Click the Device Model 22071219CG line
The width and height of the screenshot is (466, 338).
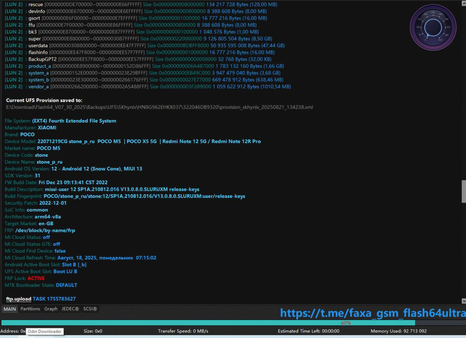pos(133,141)
